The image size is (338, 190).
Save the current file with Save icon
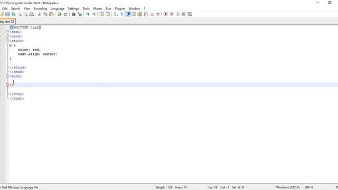(x=7, y=14)
